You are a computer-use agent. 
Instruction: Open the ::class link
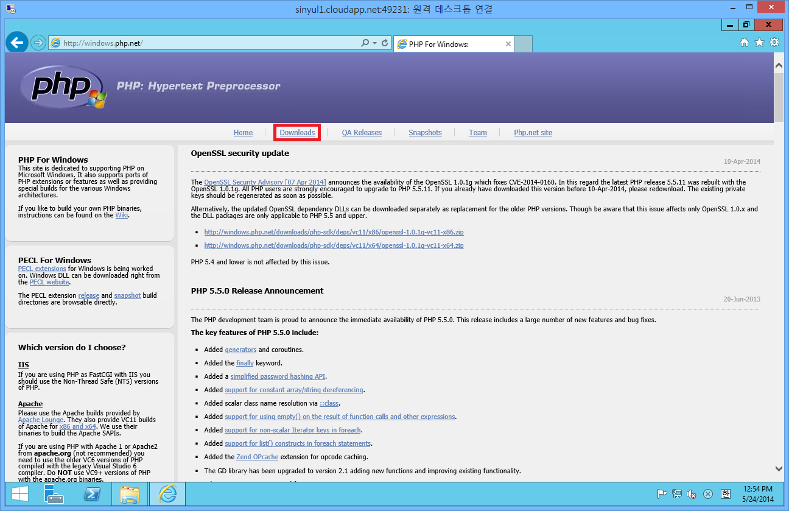coord(329,403)
